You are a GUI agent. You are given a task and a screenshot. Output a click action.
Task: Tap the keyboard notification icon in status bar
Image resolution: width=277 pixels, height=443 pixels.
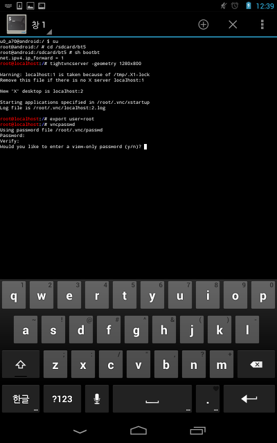click(x=8, y=6)
